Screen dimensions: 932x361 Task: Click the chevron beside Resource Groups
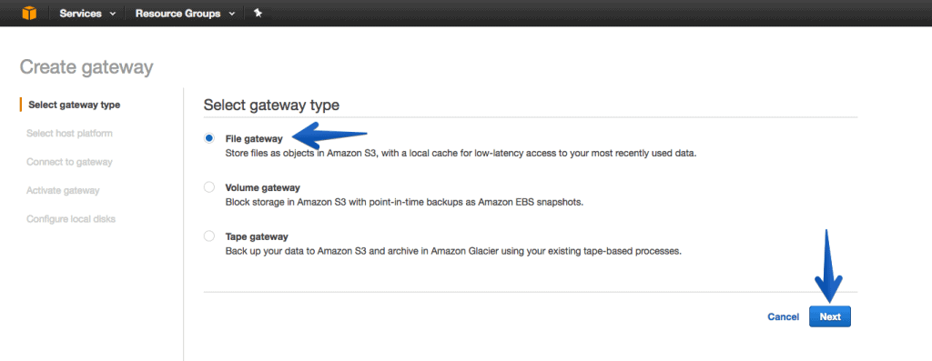tap(231, 14)
